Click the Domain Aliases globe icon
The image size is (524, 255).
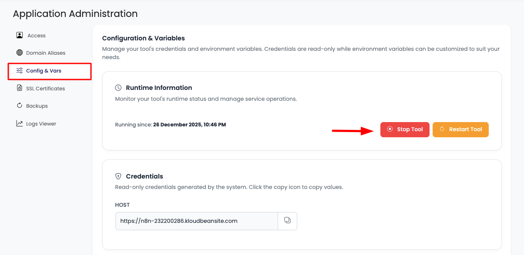coord(20,53)
